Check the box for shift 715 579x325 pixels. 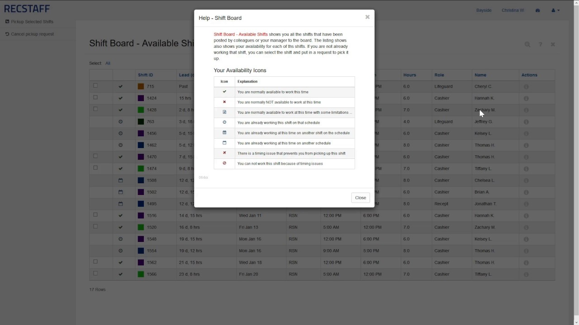pos(95,86)
